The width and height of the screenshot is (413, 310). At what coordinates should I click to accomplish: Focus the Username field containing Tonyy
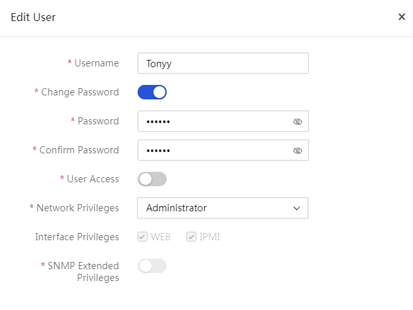223,63
